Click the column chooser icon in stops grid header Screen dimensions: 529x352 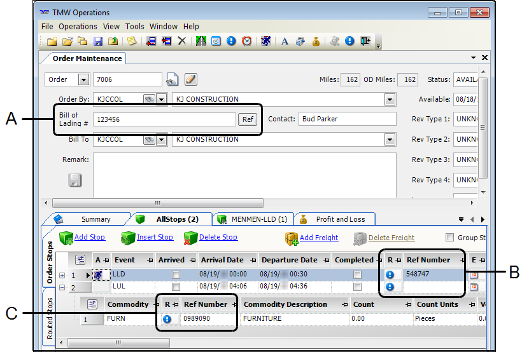click(x=80, y=260)
